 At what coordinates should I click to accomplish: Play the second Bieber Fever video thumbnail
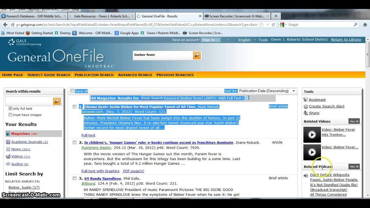[312, 152]
